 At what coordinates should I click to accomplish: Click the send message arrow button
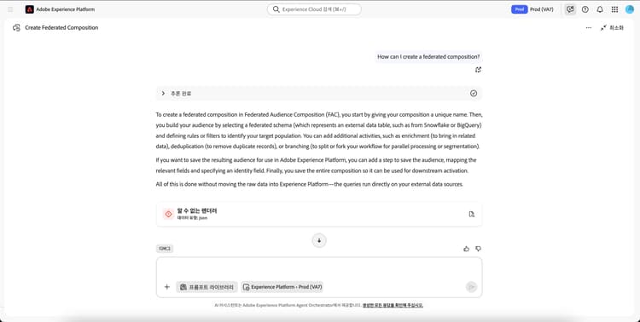pos(471,287)
